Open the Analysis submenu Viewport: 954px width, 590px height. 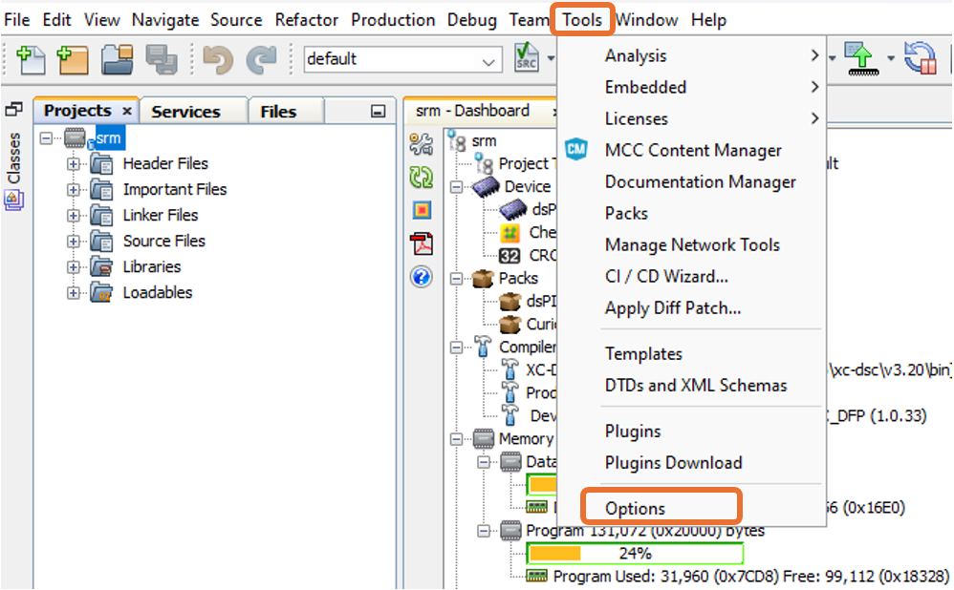[692, 56]
